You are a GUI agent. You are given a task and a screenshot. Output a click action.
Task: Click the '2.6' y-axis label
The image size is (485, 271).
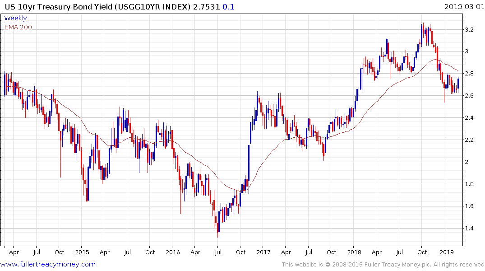[469, 96]
